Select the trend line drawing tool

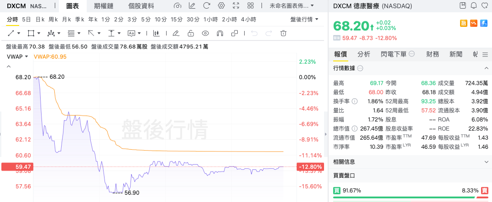point(11,33)
